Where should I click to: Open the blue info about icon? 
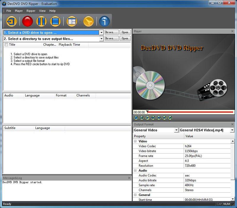[105, 21]
